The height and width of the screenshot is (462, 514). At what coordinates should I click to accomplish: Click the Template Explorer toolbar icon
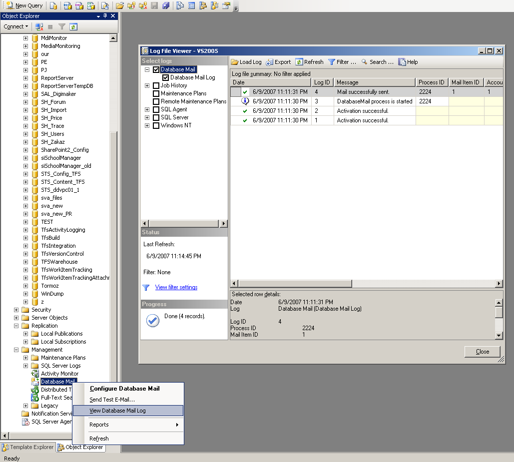click(214, 5)
